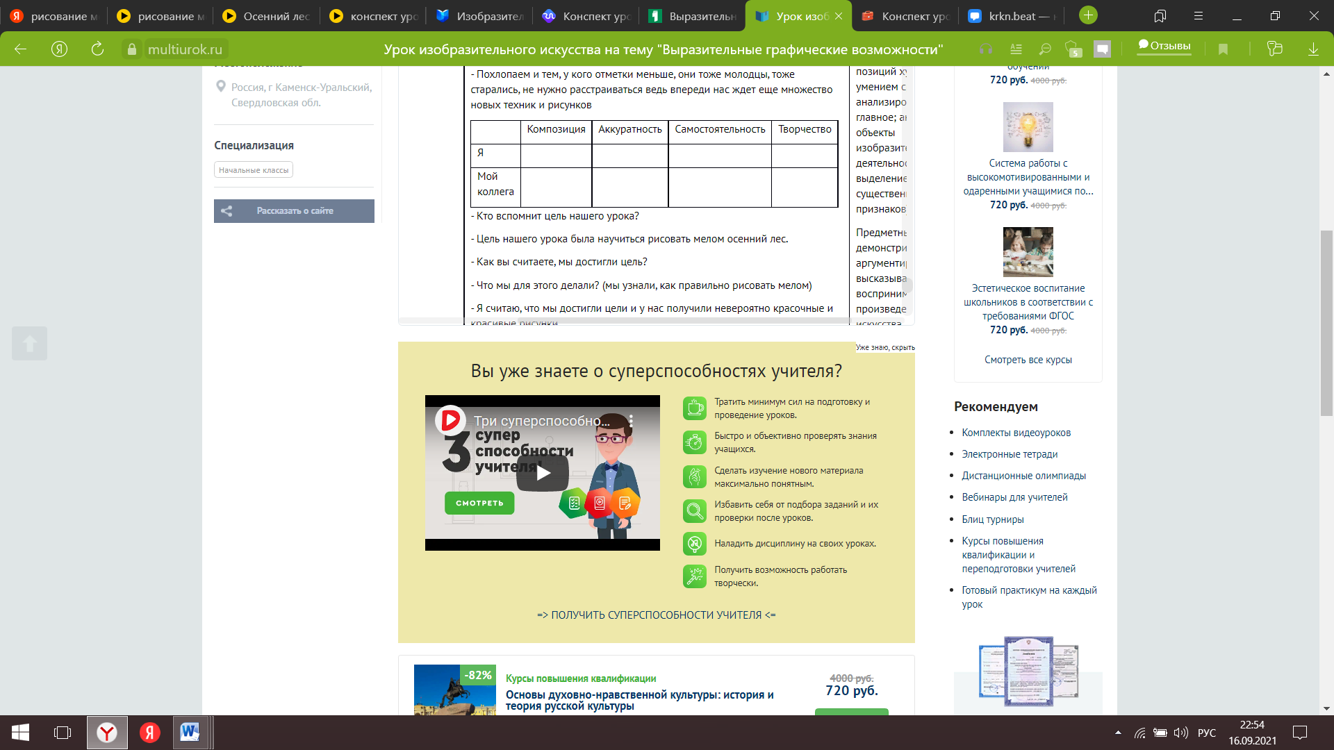This screenshot has height=750, width=1334.
Task: Click 'Смотреть все курсы' link
Action: pos(1028,360)
